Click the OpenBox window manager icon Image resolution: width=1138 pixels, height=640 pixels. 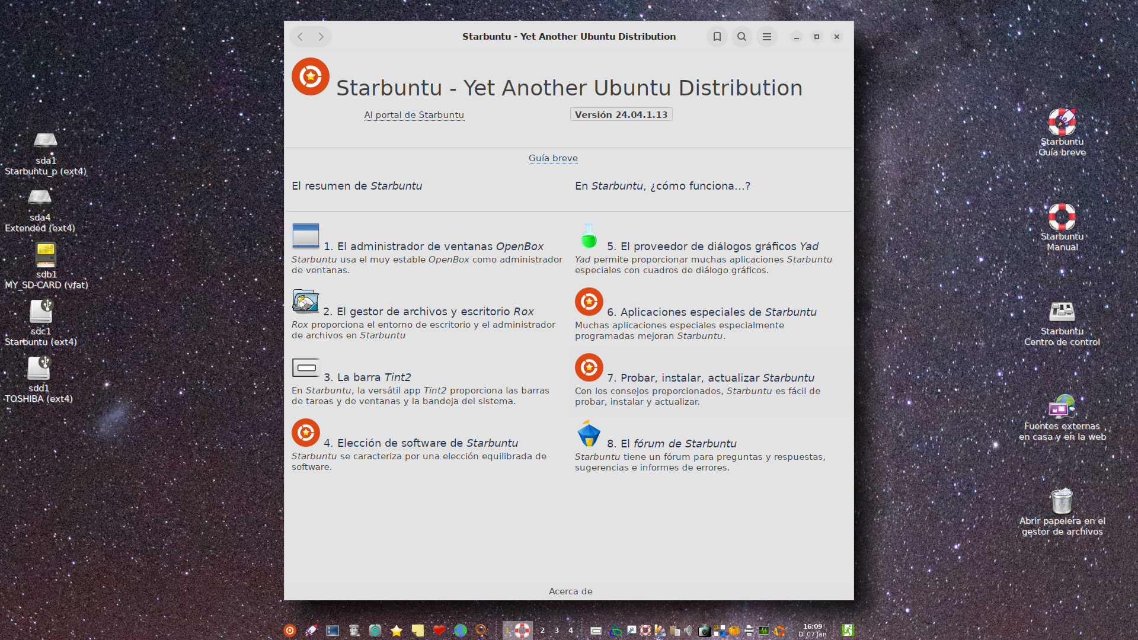click(x=306, y=236)
